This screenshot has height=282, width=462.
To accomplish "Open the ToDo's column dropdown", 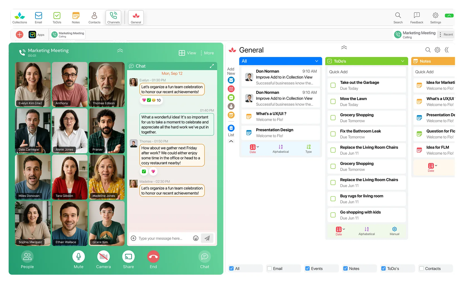I will point(403,61).
